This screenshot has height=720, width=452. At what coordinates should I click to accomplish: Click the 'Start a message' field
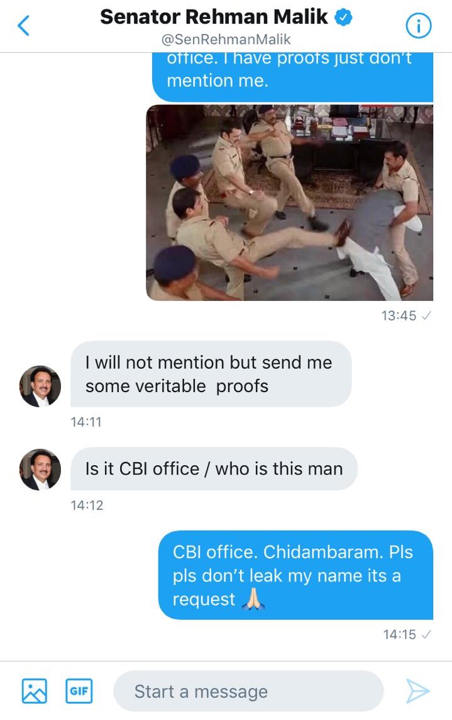(248, 691)
